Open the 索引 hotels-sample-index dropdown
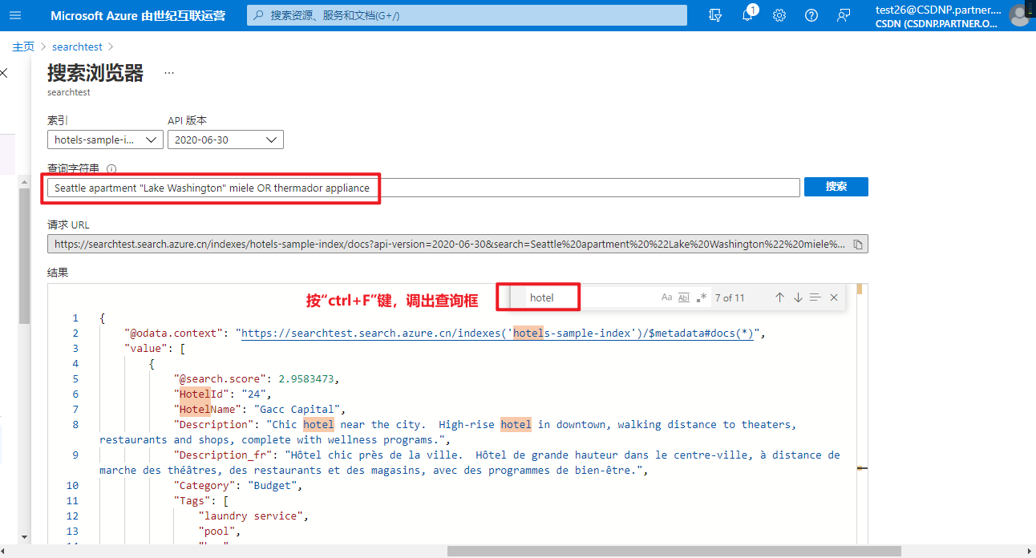 pyautogui.click(x=105, y=139)
